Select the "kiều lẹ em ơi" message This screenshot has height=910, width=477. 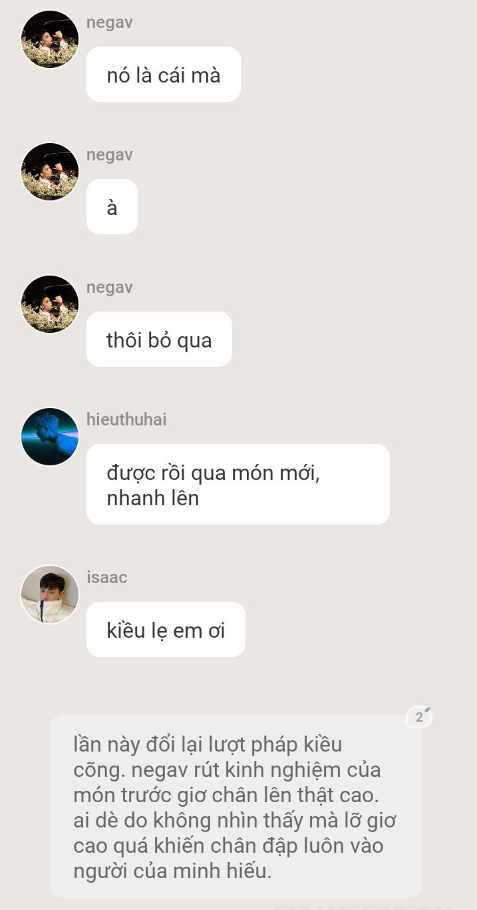pyautogui.click(x=166, y=630)
